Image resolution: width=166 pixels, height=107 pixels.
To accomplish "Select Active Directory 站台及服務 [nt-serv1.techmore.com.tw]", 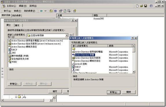I will pos(36,44).
